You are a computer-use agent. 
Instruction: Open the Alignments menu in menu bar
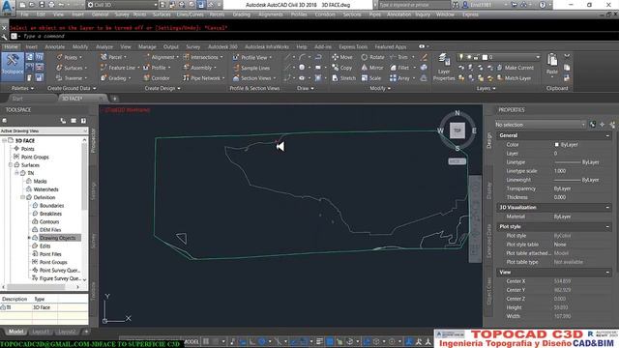(271, 14)
